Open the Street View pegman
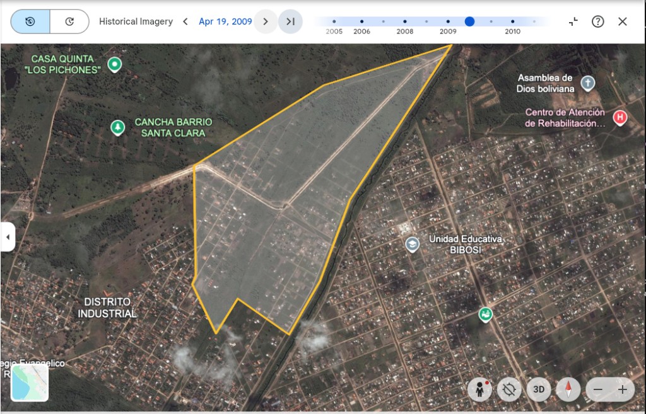 pos(480,389)
